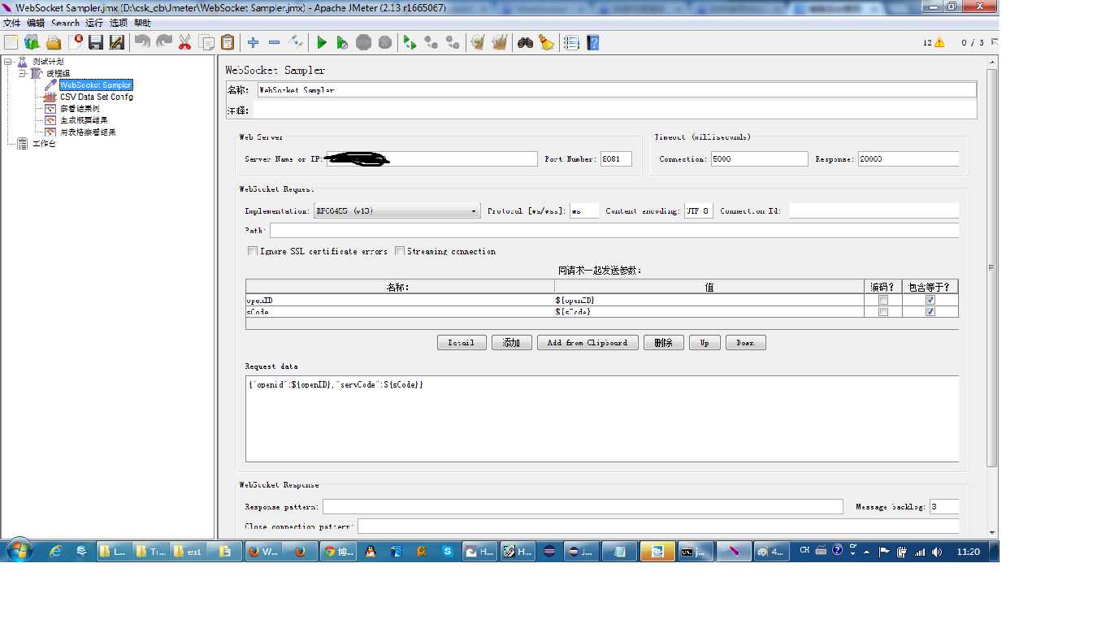
Task: Select 工作台 in the tree
Action: [45, 144]
